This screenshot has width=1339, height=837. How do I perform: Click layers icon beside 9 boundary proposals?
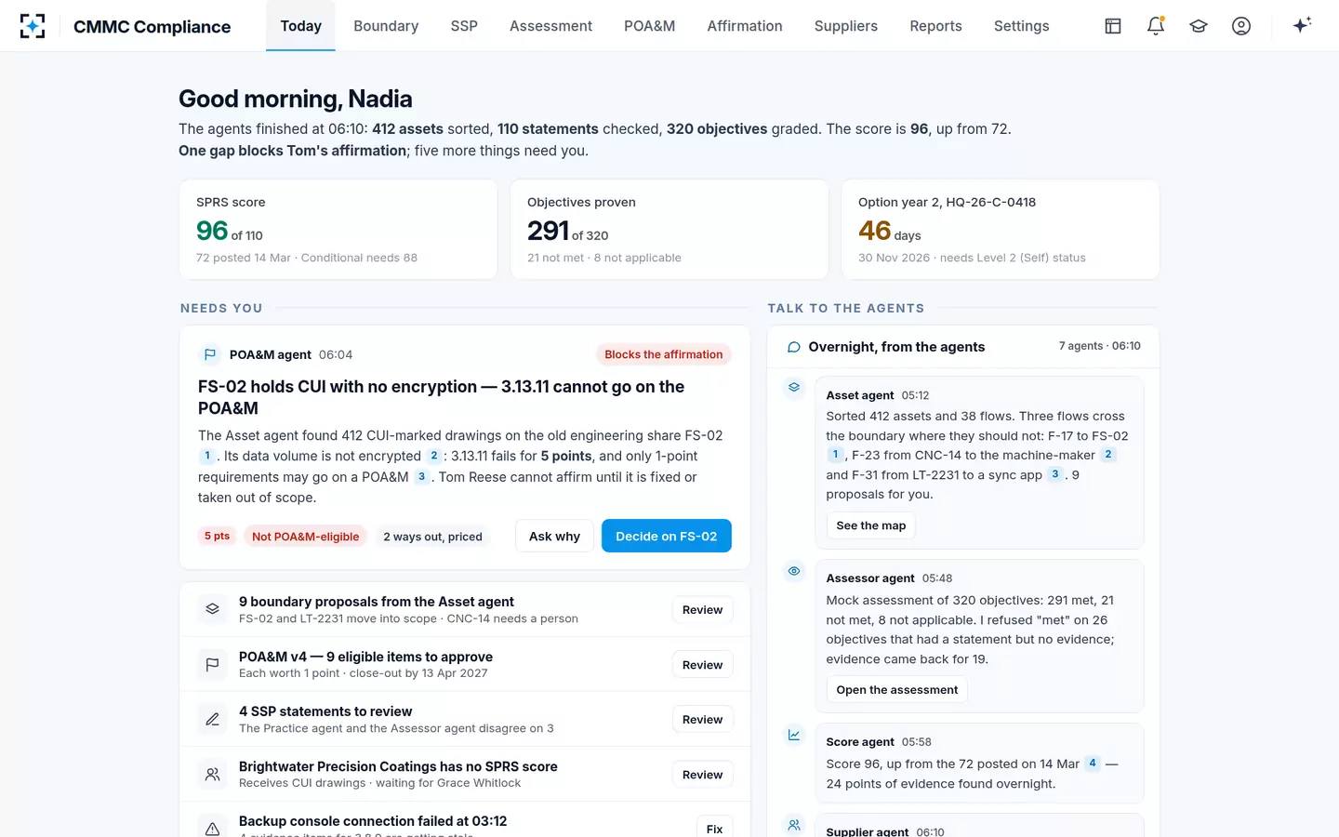pyautogui.click(x=212, y=609)
